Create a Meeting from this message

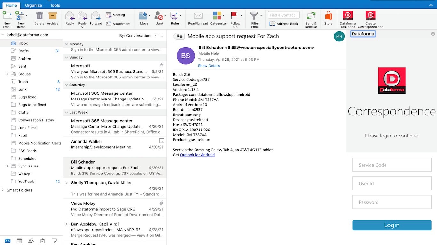(x=115, y=15)
